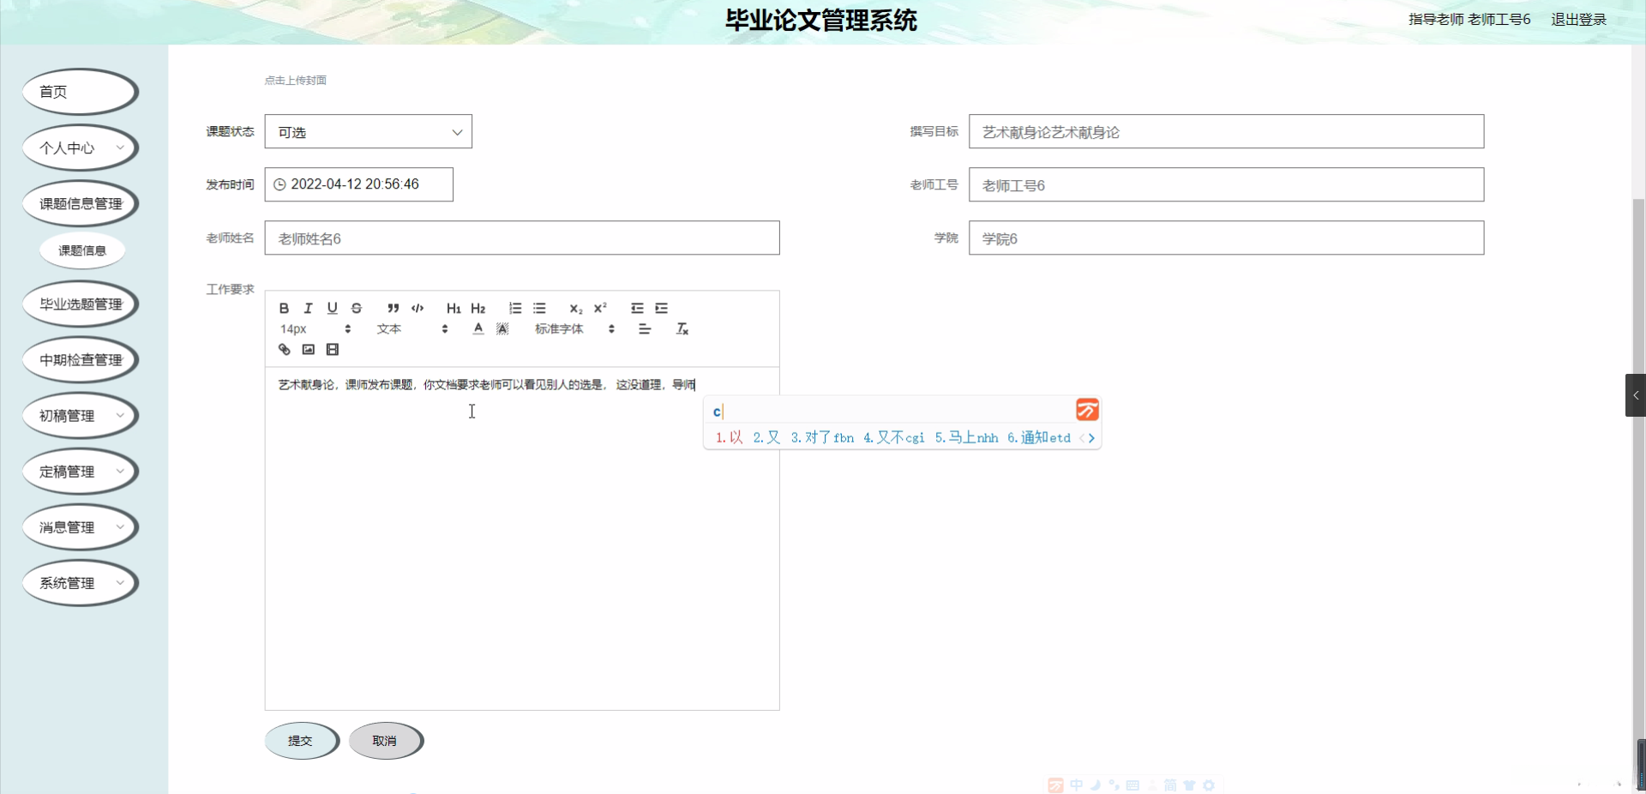Toggle italic formatting in the editor
This screenshot has height=794, width=1646.
coord(308,309)
